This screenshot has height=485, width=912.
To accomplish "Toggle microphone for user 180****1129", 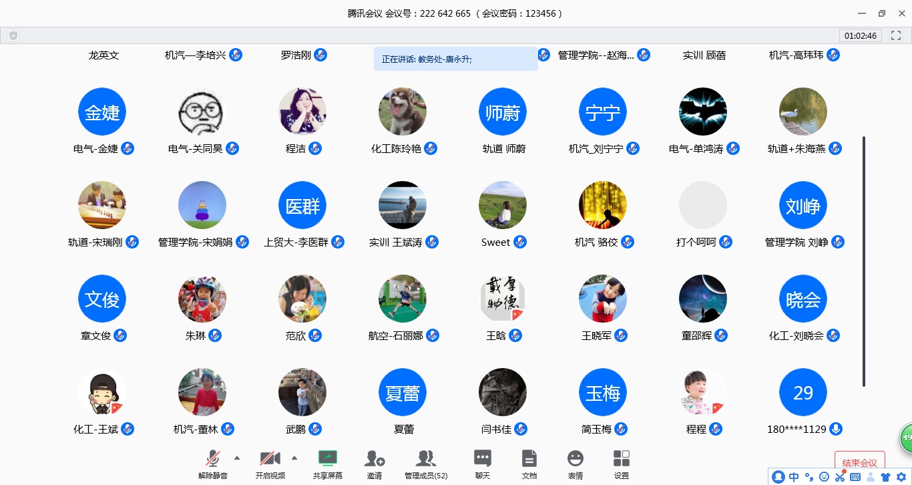I will (x=835, y=429).
